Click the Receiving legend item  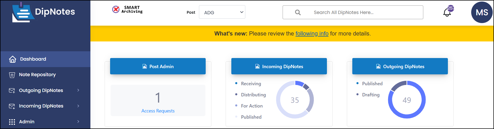click(x=248, y=84)
